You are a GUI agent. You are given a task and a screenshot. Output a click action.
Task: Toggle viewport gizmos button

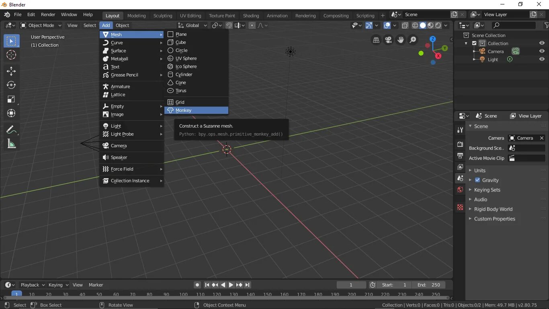369,25
